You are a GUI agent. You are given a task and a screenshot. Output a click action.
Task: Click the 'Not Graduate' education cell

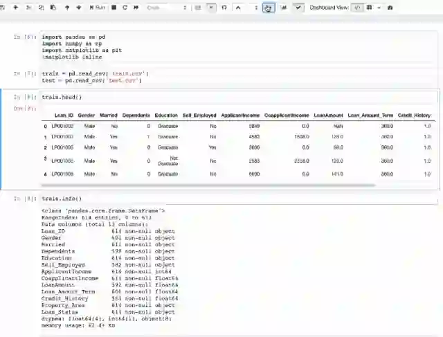[168, 161]
